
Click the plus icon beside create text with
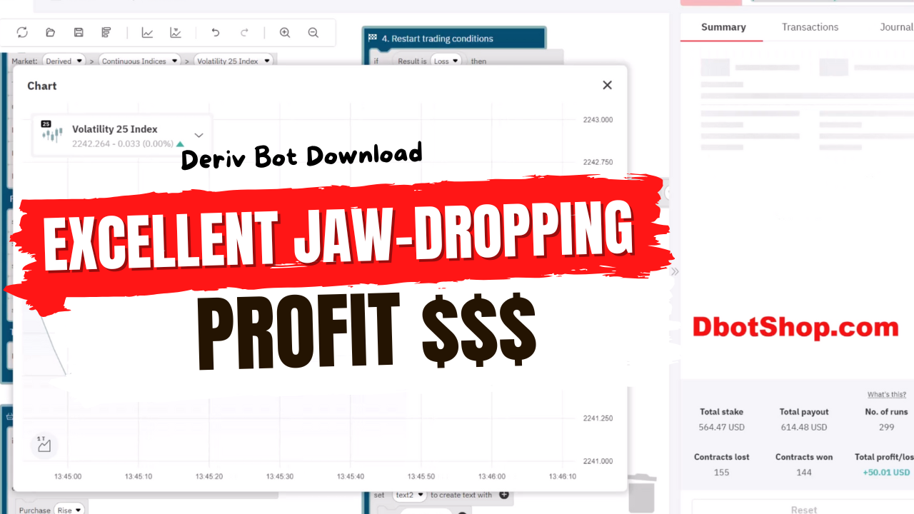point(503,495)
